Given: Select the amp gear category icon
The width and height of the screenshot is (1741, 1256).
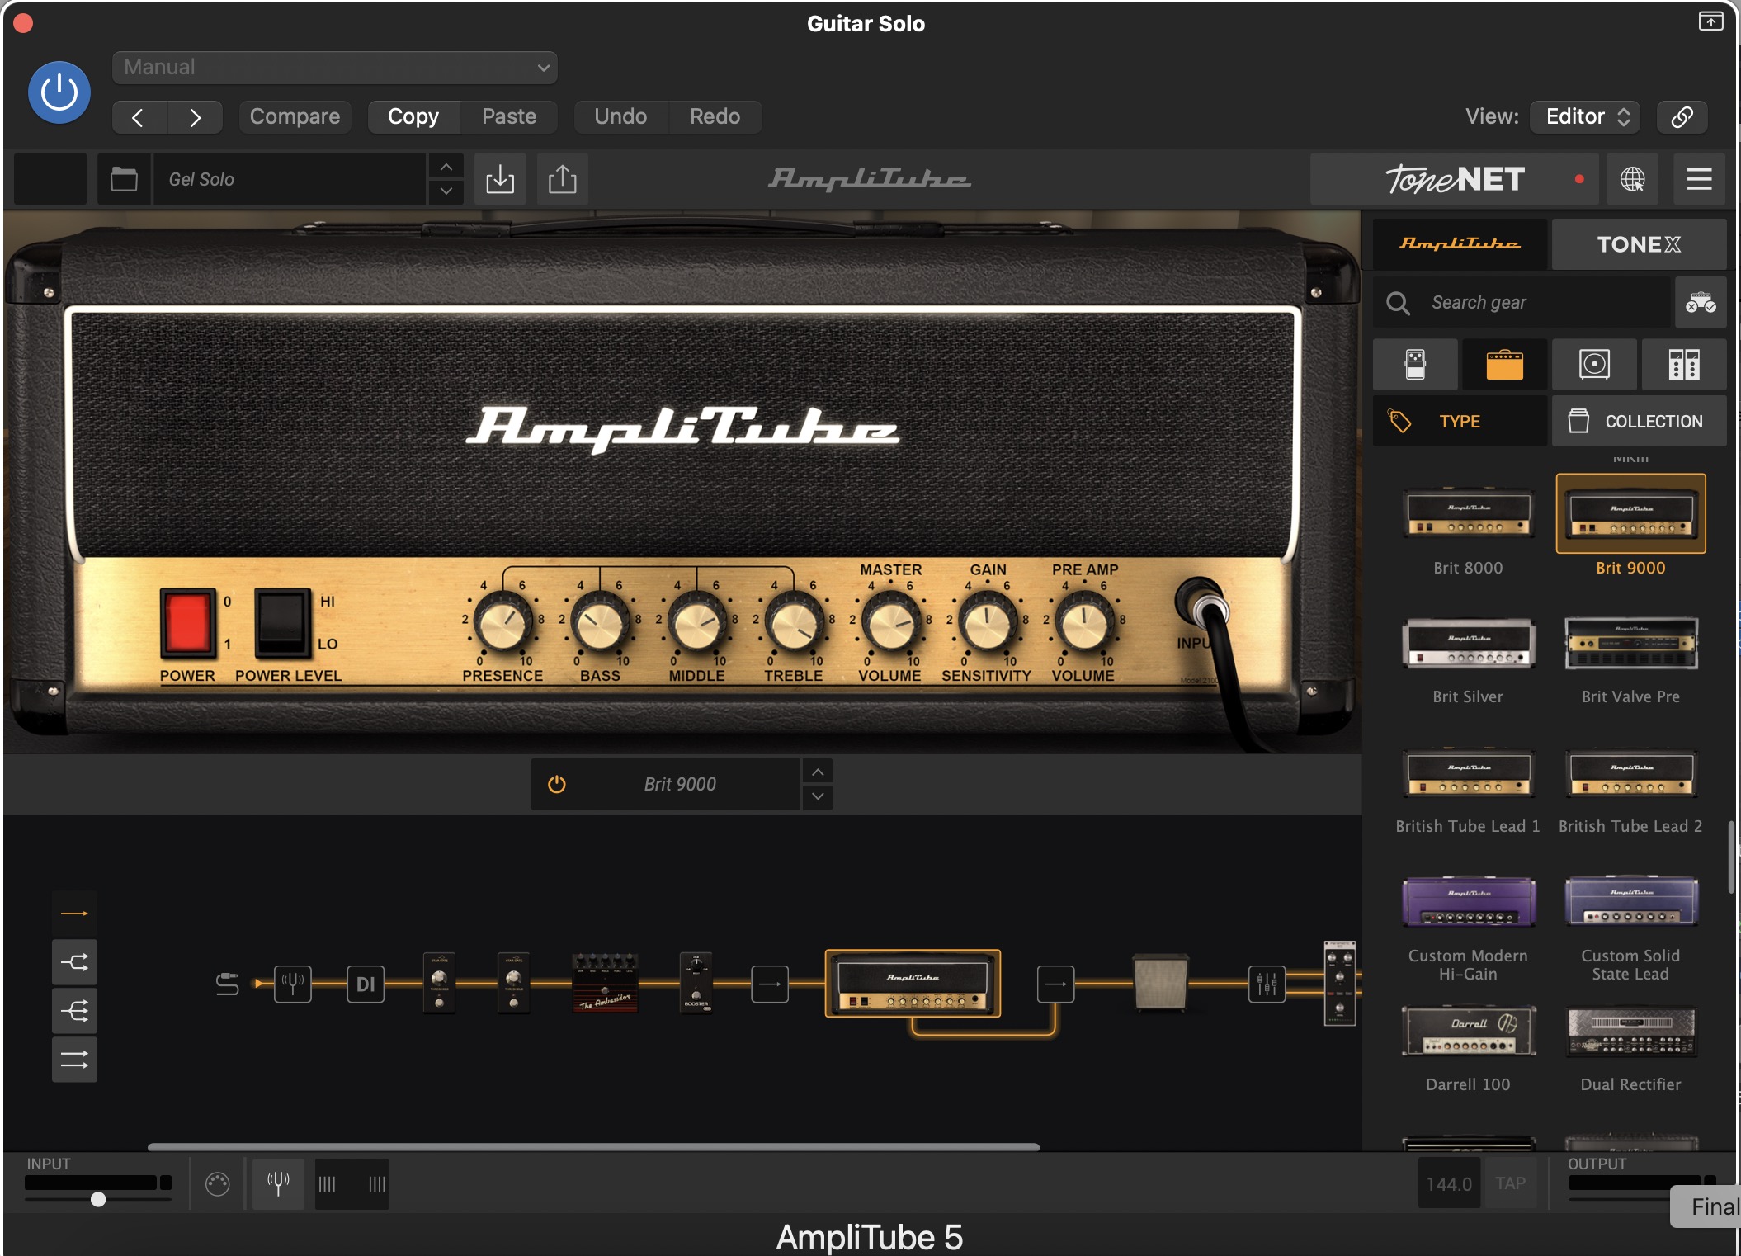Looking at the screenshot, I should click(x=1504, y=364).
